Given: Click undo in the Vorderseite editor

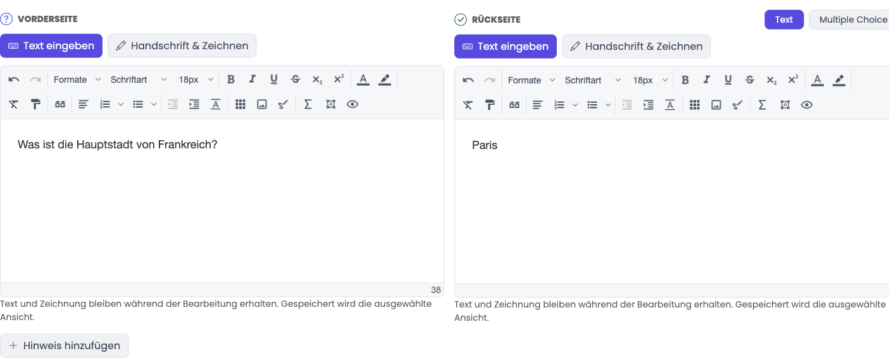Looking at the screenshot, I should pos(14,80).
